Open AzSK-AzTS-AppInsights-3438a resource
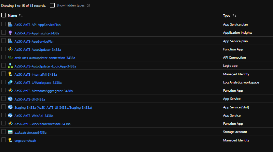273x152 pixels. click(x=37, y=33)
